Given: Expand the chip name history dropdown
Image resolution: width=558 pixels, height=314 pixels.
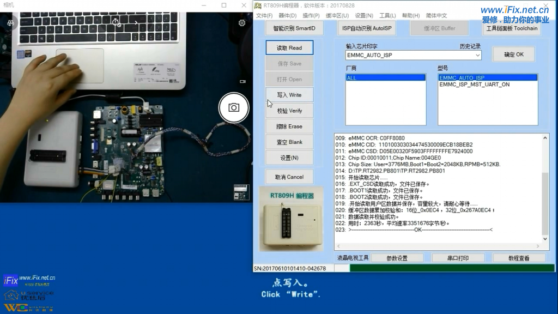Looking at the screenshot, I should click(477, 55).
